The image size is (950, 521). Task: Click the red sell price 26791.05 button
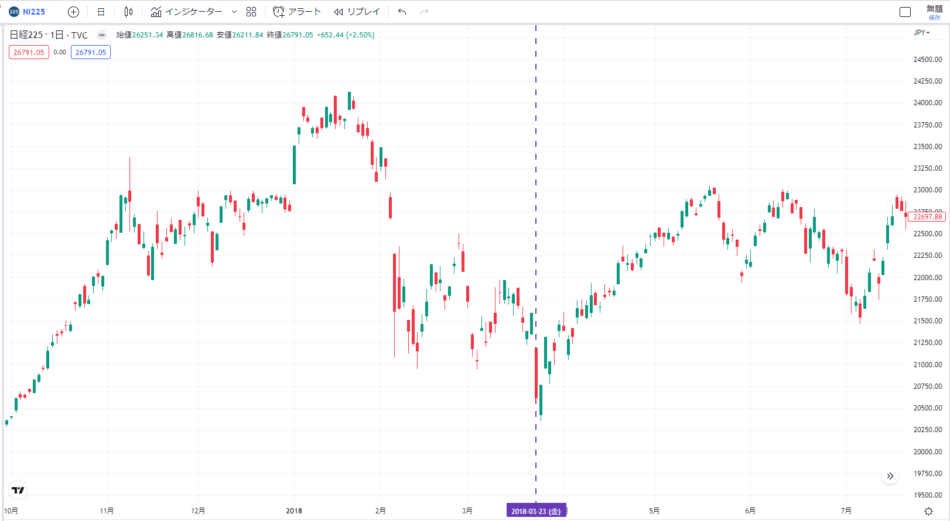(x=29, y=52)
